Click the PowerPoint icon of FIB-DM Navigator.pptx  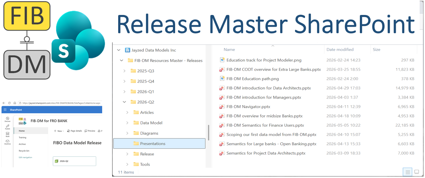[x=222, y=107]
